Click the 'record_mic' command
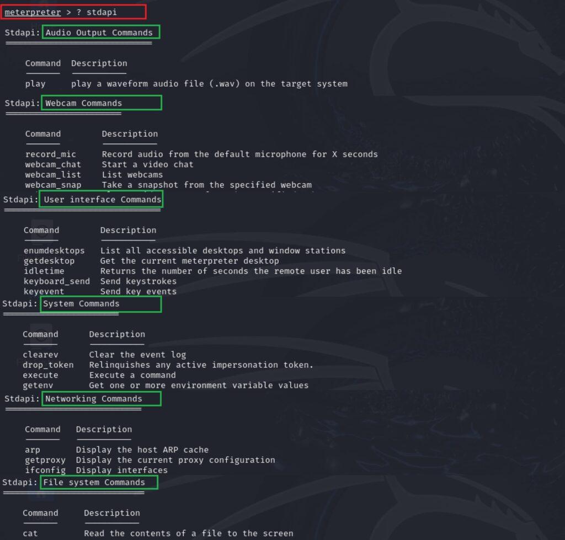Viewport: 565px width, 540px height. 50,154
